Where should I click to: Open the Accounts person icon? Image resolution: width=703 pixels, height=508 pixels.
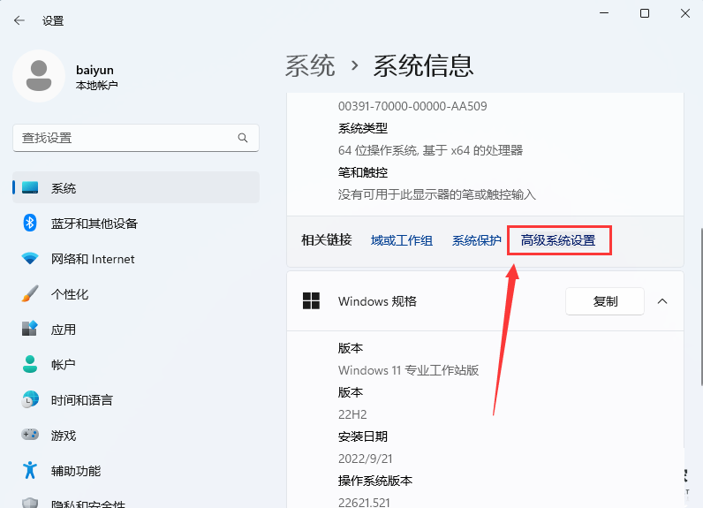click(30, 364)
